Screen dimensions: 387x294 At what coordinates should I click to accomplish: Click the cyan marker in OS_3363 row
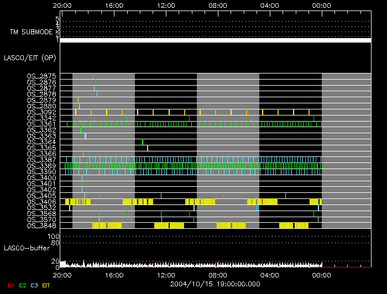click(x=85, y=136)
